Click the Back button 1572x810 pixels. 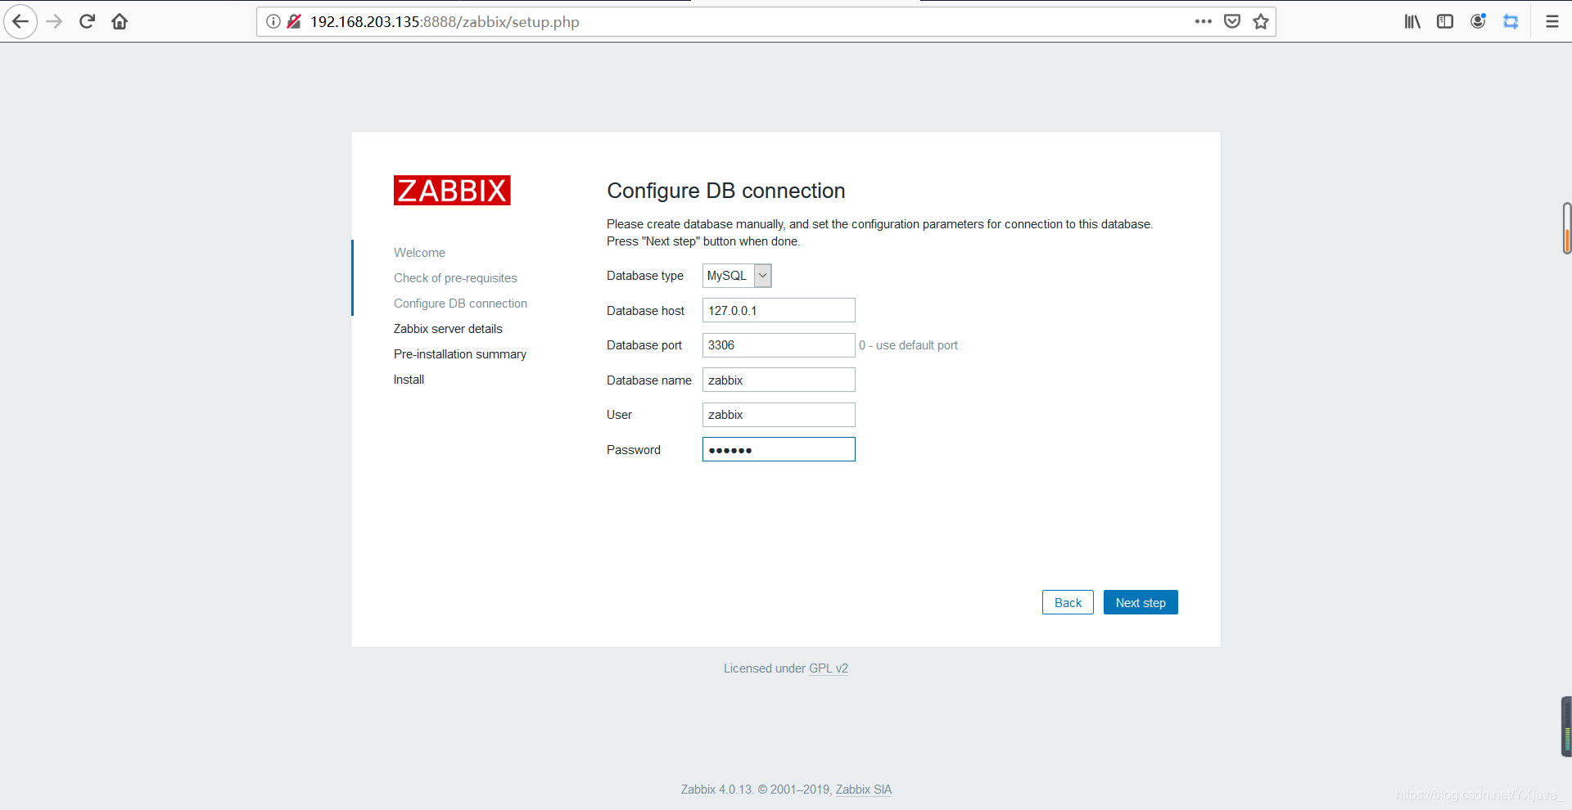1068,602
